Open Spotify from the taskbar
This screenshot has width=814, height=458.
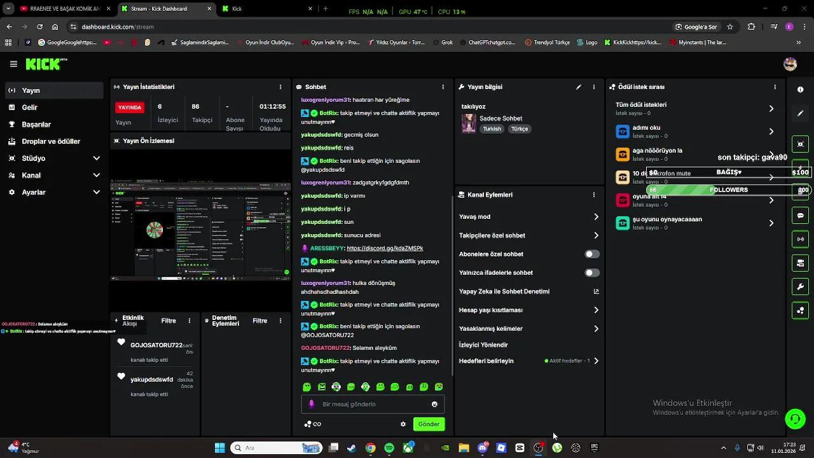tap(389, 448)
